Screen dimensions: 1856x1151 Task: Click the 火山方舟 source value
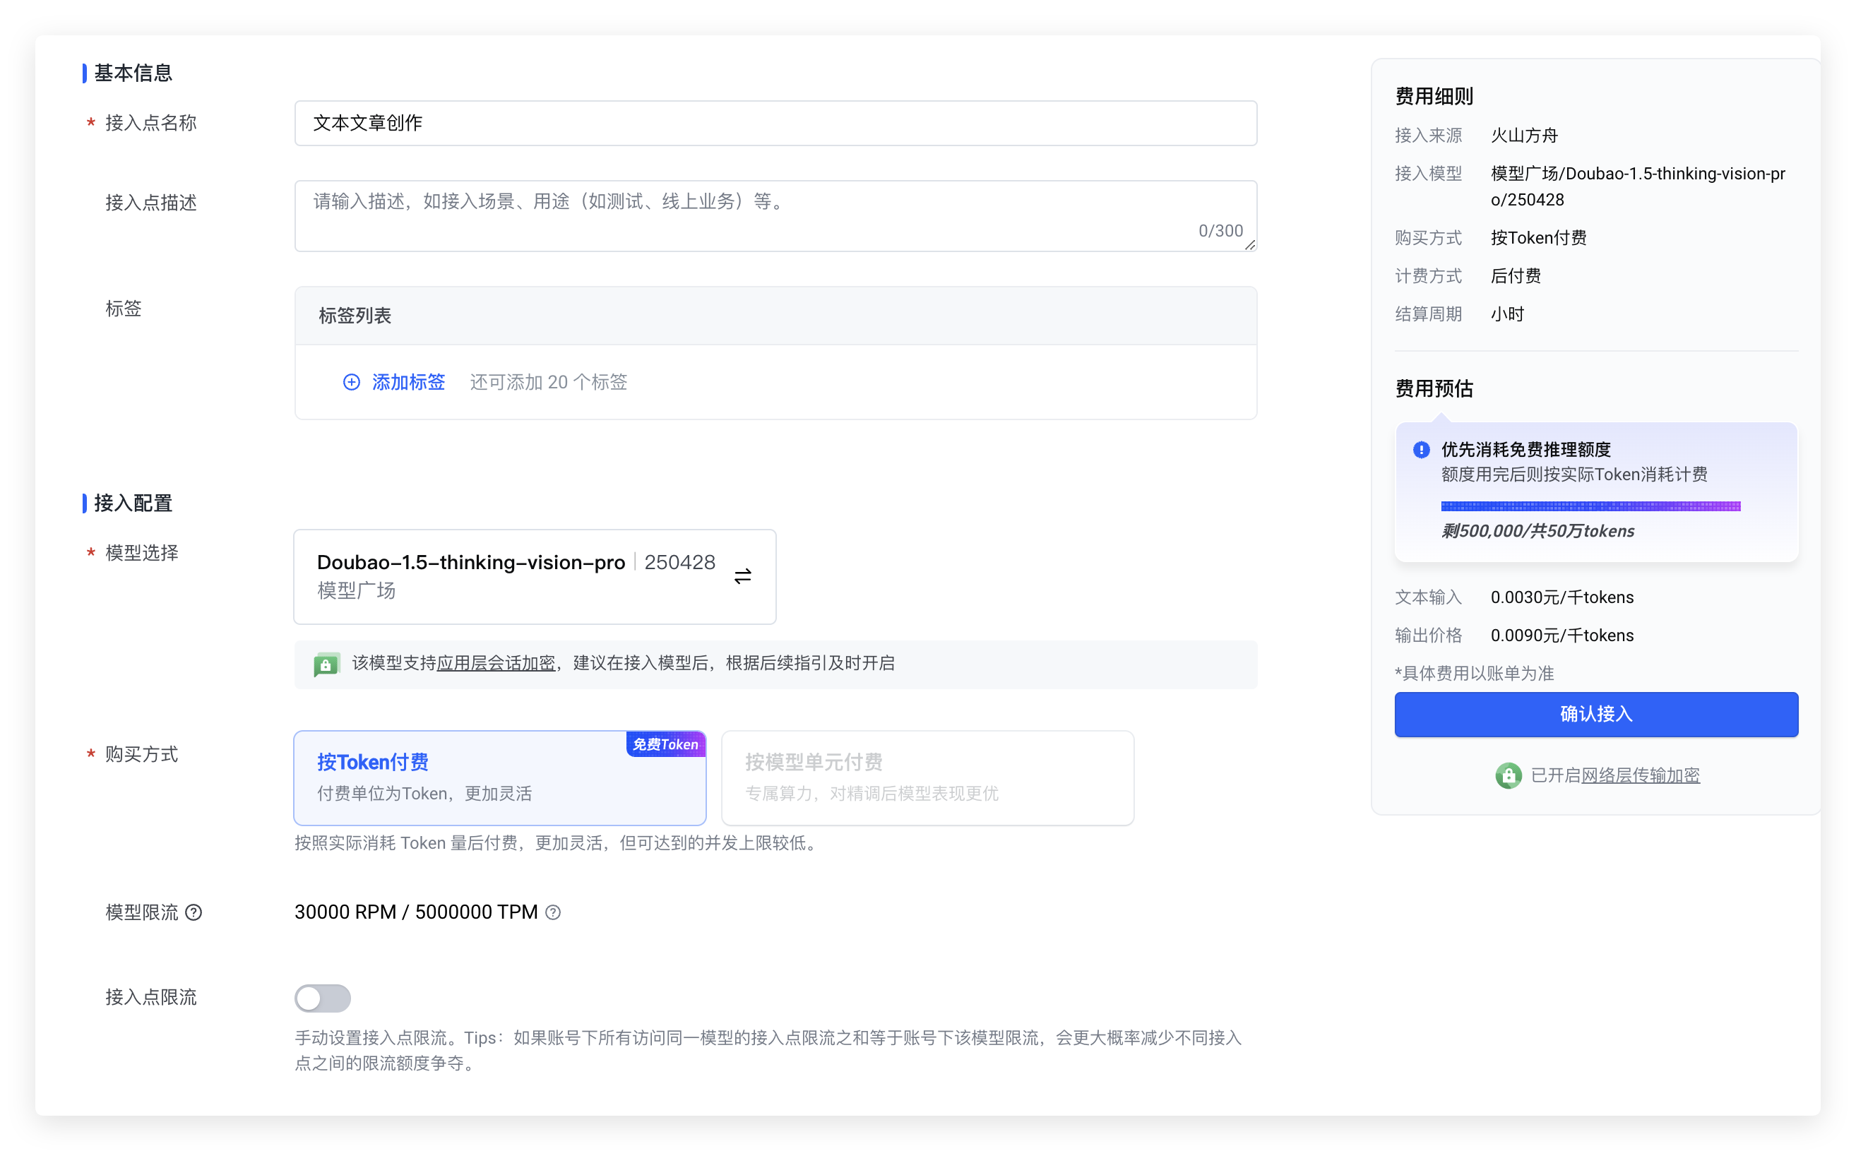point(1524,136)
